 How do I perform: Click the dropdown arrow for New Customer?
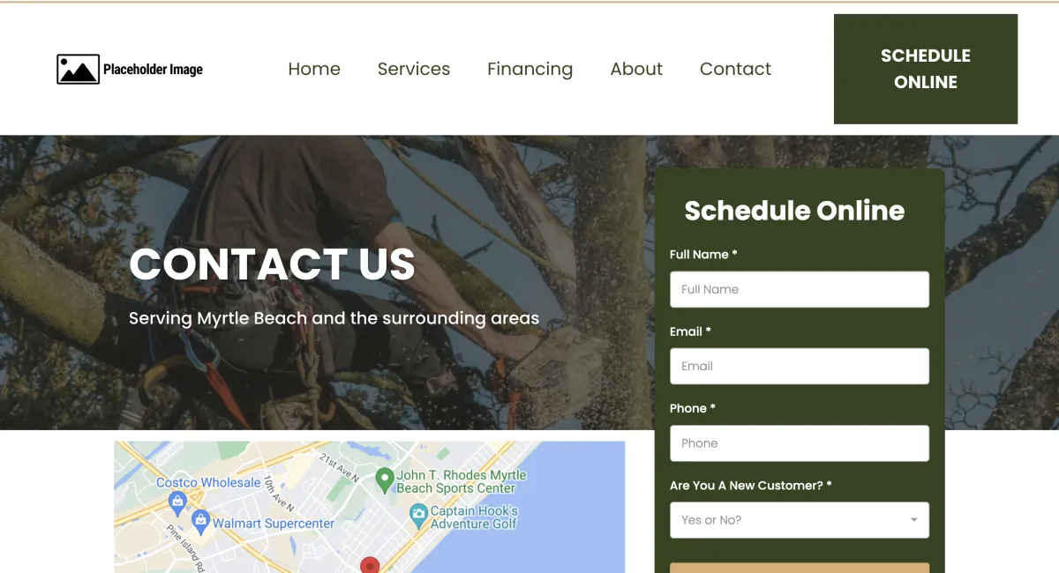914,520
